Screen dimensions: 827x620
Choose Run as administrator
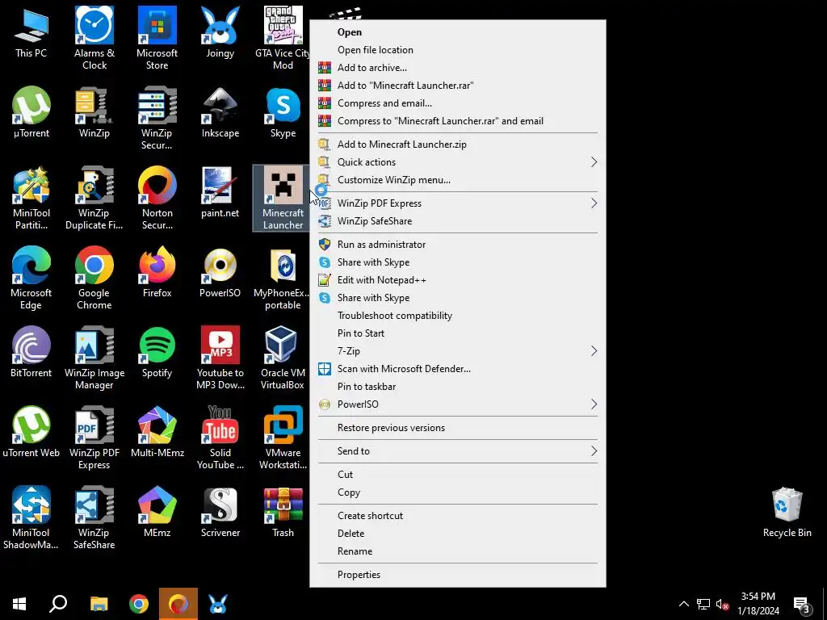(458, 244)
